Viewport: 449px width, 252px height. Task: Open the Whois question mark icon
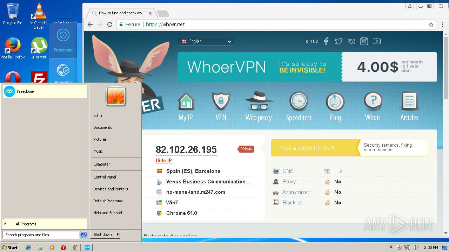click(x=373, y=101)
